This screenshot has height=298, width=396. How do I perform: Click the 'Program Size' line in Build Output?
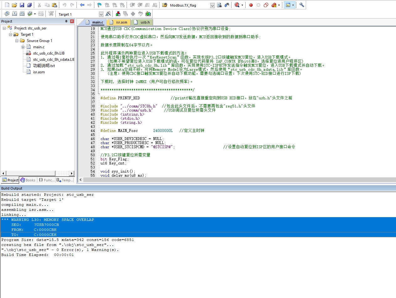(x=68, y=240)
